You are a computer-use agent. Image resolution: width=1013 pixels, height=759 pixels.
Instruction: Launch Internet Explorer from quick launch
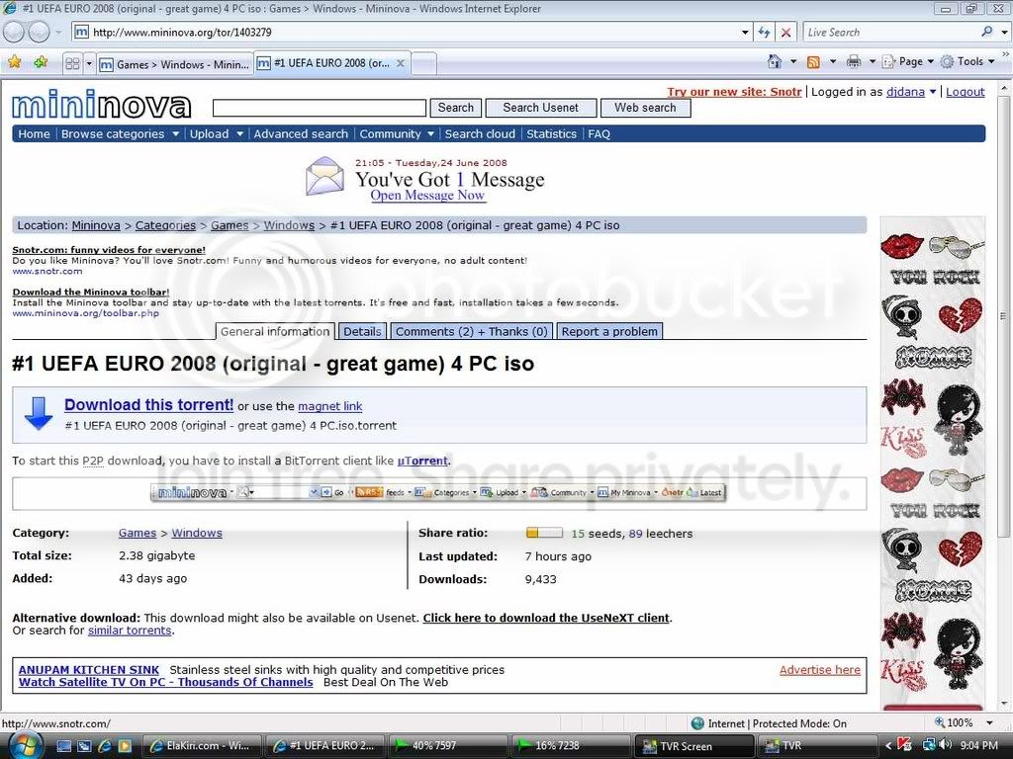tap(105, 746)
